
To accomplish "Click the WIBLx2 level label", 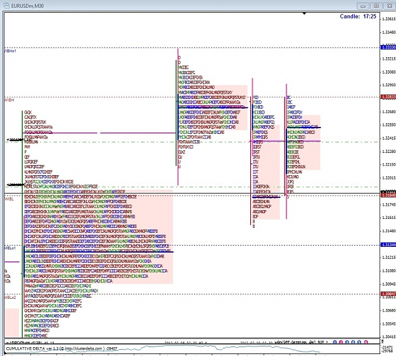I will click(10, 297).
